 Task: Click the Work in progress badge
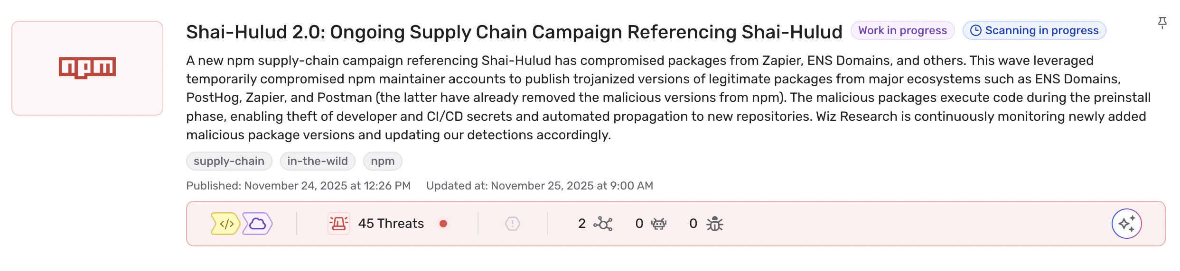click(902, 31)
